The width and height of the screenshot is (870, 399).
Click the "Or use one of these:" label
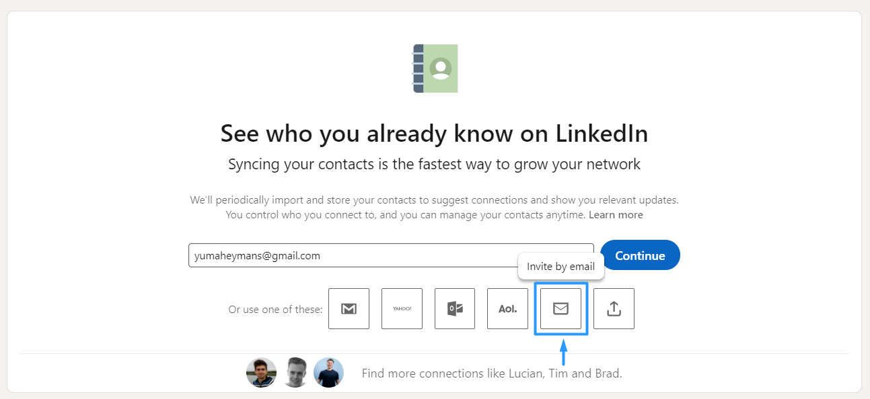pyautogui.click(x=275, y=310)
